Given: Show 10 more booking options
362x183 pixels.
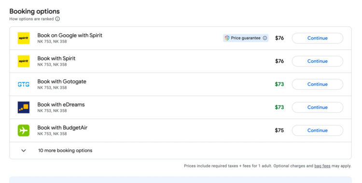Looking at the screenshot, I should pos(65,151).
